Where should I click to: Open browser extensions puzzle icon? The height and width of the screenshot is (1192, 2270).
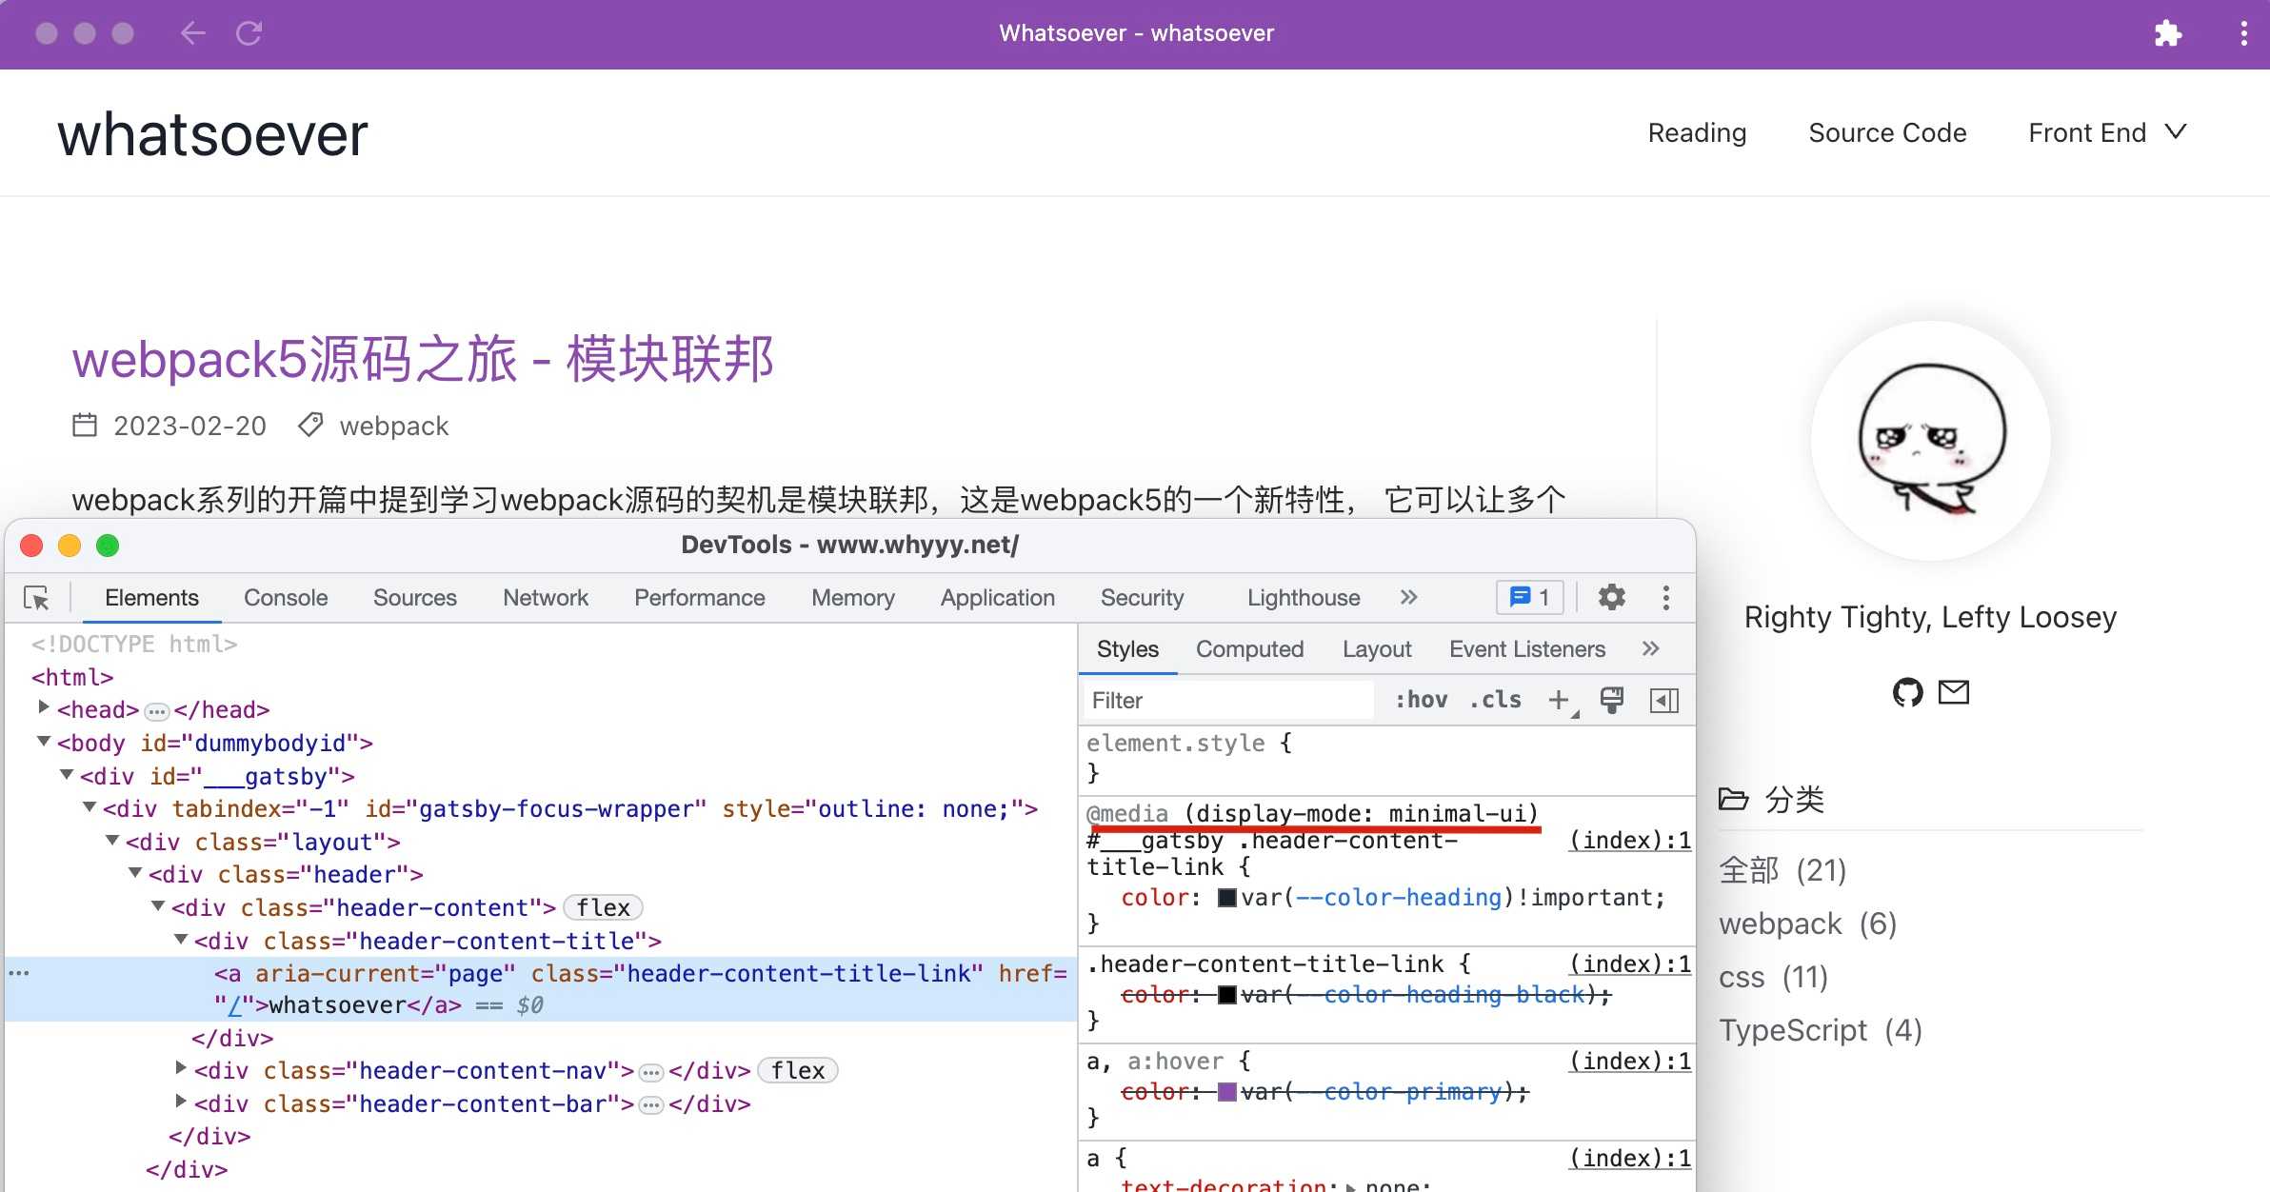point(2168,34)
